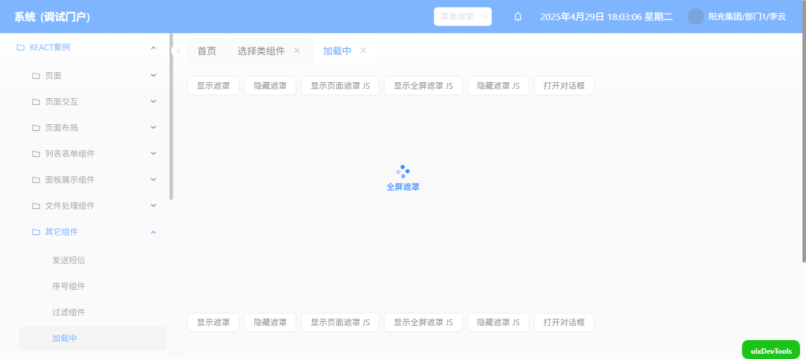
Task: Expand the 页面布局 submenu chevron
Action: pyautogui.click(x=153, y=128)
